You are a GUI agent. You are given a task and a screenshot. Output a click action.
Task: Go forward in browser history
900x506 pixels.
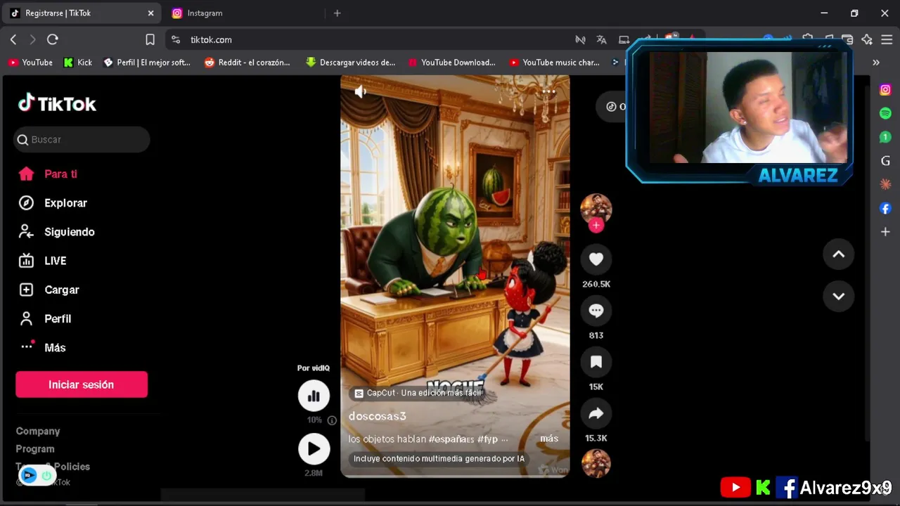[32, 40]
